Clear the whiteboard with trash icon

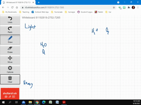[10, 79]
